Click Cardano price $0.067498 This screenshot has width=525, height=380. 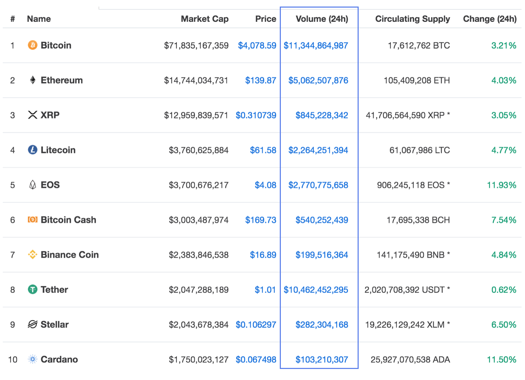click(x=256, y=359)
